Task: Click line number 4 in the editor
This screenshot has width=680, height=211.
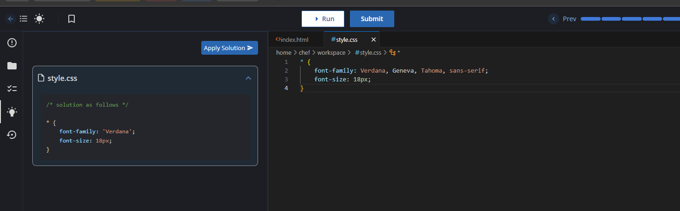Action: coord(286,88)
